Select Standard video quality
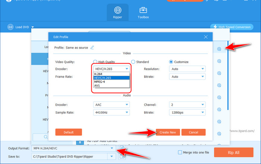This screenshot has height=164, width=261. click(x=140, y=62)
